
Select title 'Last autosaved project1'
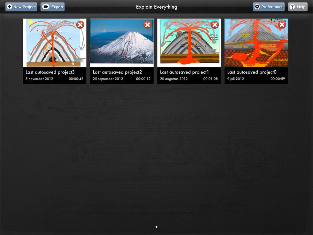pyautogui.click(x=185, y=72)
